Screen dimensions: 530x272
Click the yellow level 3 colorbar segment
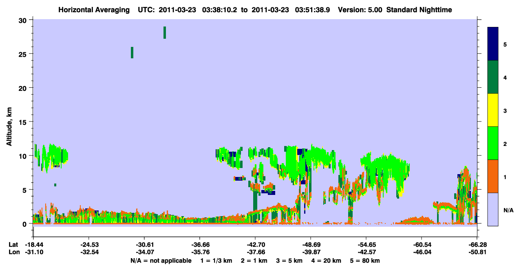pyautogui.click(x=493, y=110)
